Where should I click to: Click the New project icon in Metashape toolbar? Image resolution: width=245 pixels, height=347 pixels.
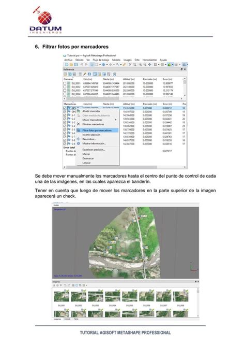click(67, 64)
